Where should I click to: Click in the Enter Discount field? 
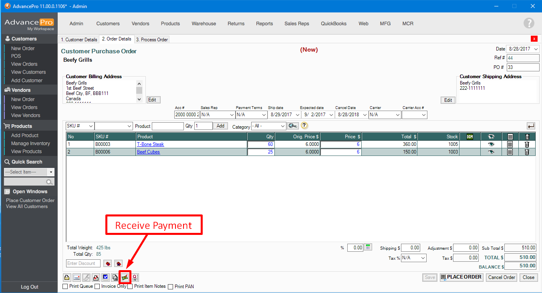point(83,263)
